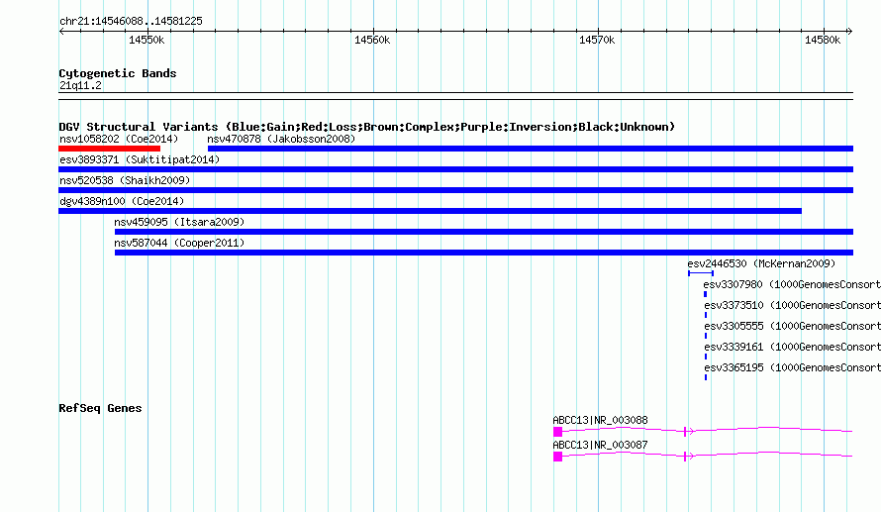The width and height of the screenshot is (881, 512).
Task: Click the ABCC13|NR_003087 gene label
Action: click(x=600, y=445)
